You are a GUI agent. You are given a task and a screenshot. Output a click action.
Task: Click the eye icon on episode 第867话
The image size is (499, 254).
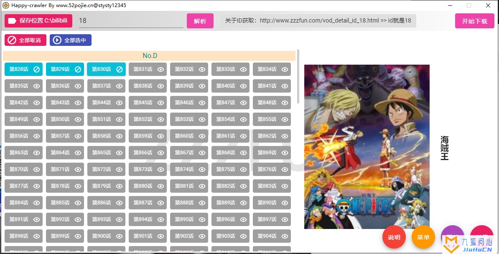pyautogui.click(x=202, y=153)
